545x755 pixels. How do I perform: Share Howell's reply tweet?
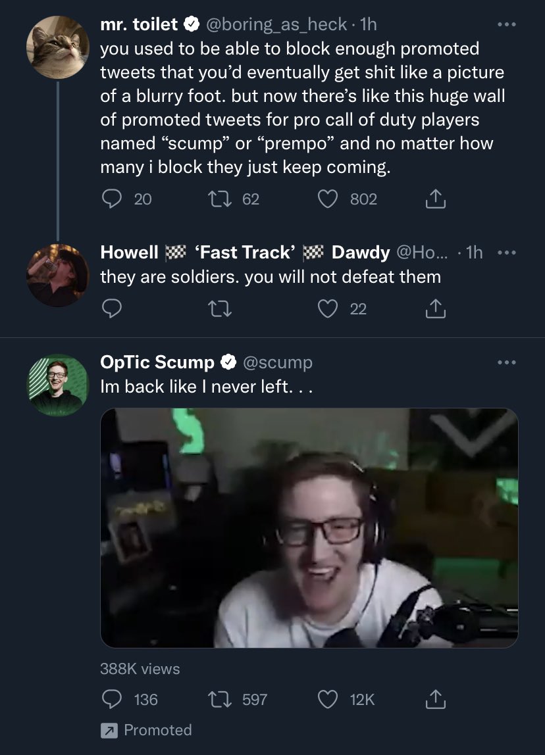(x=435, y=308)
